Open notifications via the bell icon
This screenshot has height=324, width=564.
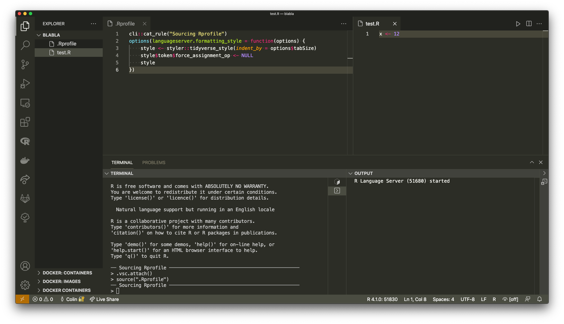pos(539,299)
